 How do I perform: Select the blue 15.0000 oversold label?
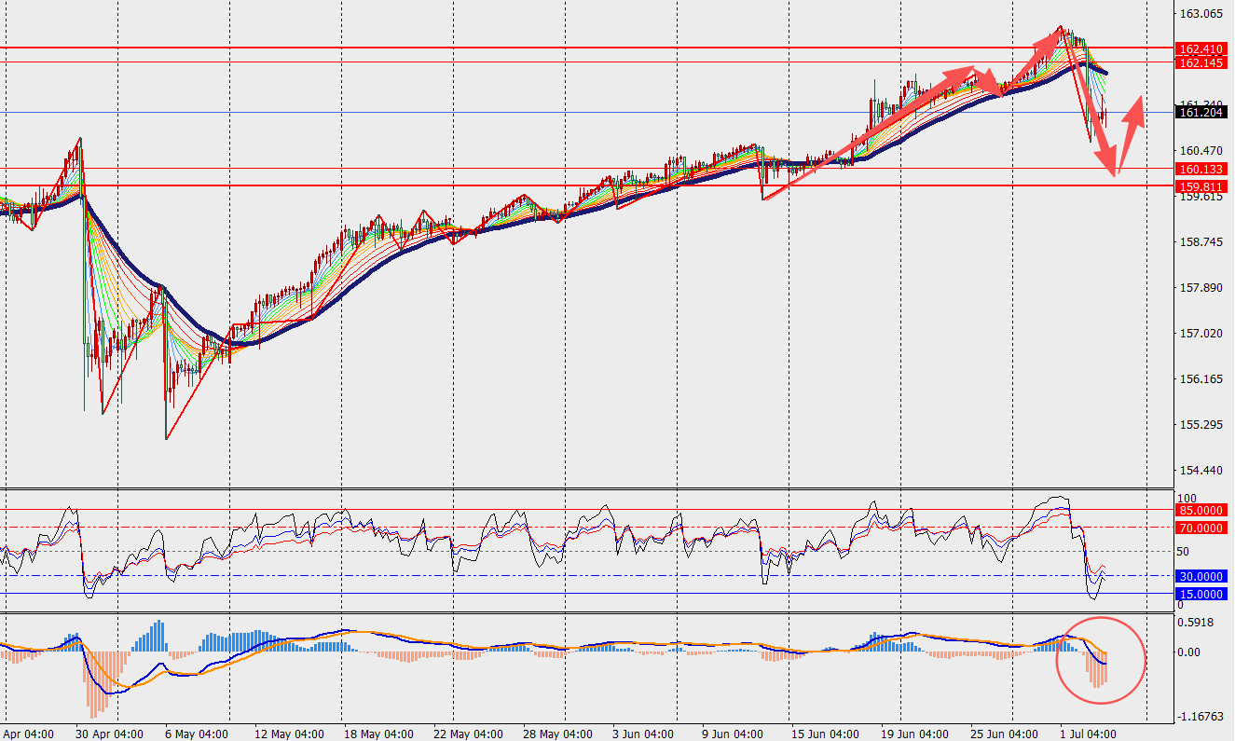click(1201, 594)
